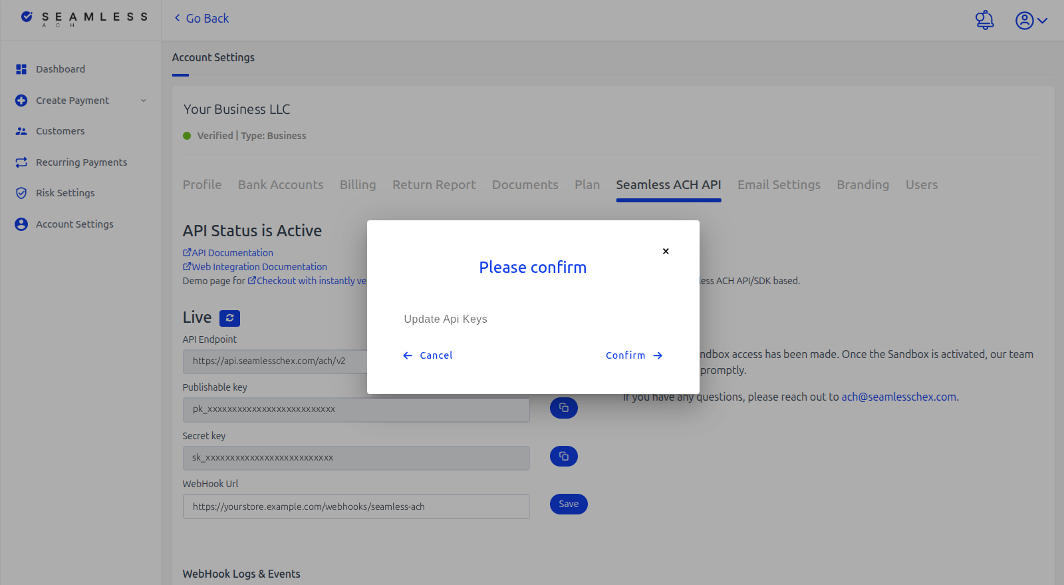Switch to the Bank Accounts tab

click(x=281, y=185)
